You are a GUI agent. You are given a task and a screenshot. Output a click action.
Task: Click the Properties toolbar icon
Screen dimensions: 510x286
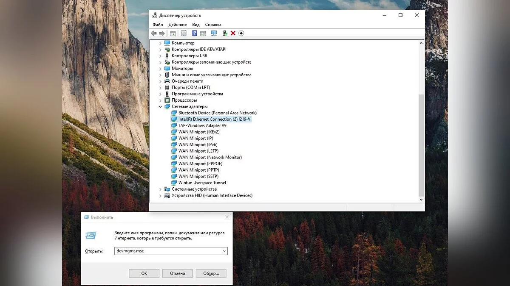coord(184,33)
